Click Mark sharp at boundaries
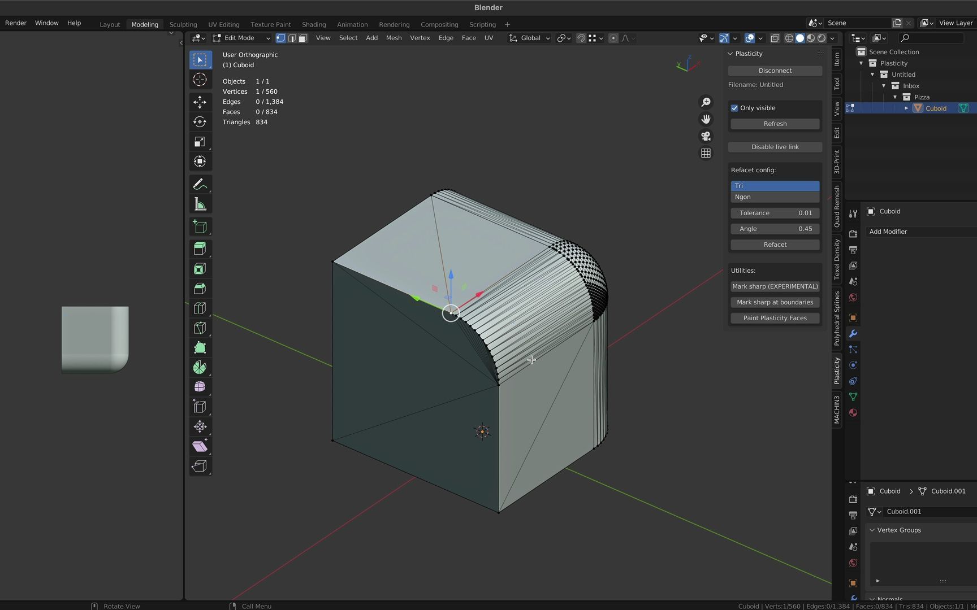This screenshot has height=610, width=977. (775, 302)
